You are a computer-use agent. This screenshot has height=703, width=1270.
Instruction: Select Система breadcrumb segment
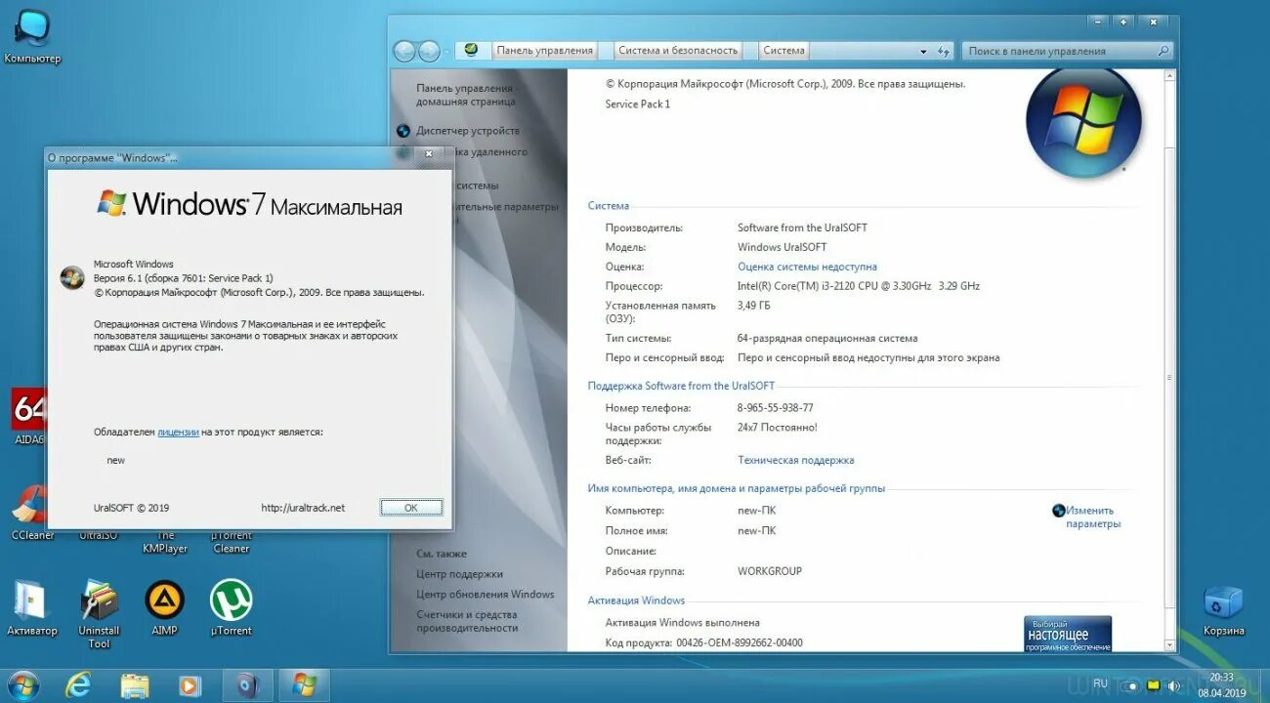783,51
